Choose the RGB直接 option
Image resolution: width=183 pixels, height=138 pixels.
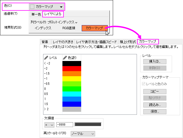click(69, 28)
